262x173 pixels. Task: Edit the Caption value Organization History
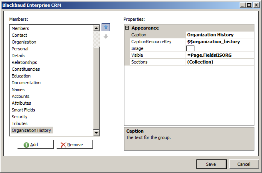click(220, 35)
